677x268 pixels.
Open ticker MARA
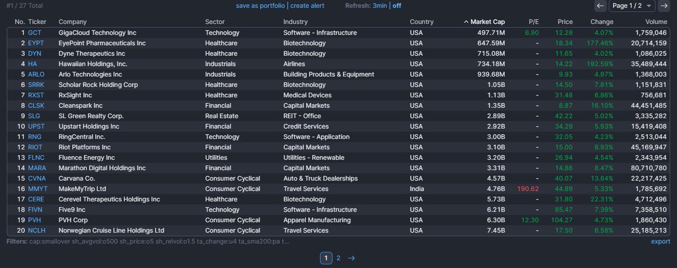click(37, 168)
